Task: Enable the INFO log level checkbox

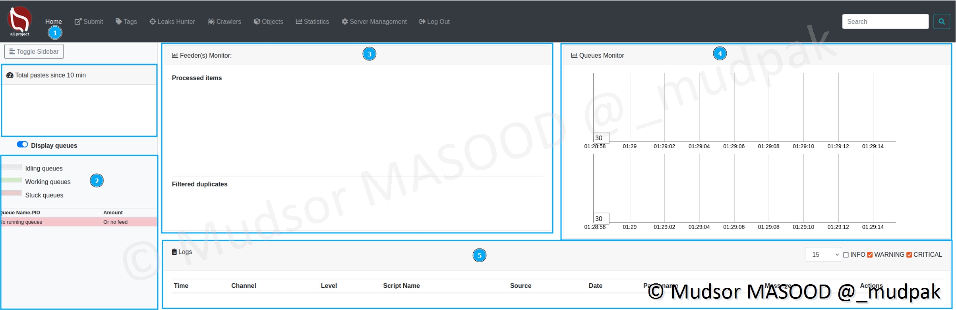Action: pos(846,255)
